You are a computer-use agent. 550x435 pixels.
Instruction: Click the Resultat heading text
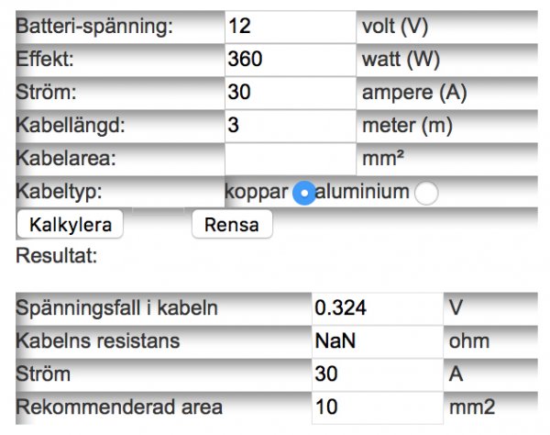57,255
